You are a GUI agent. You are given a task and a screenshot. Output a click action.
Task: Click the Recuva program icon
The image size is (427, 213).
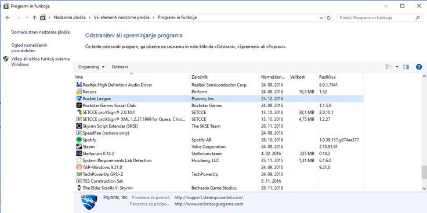coord(79,92)
